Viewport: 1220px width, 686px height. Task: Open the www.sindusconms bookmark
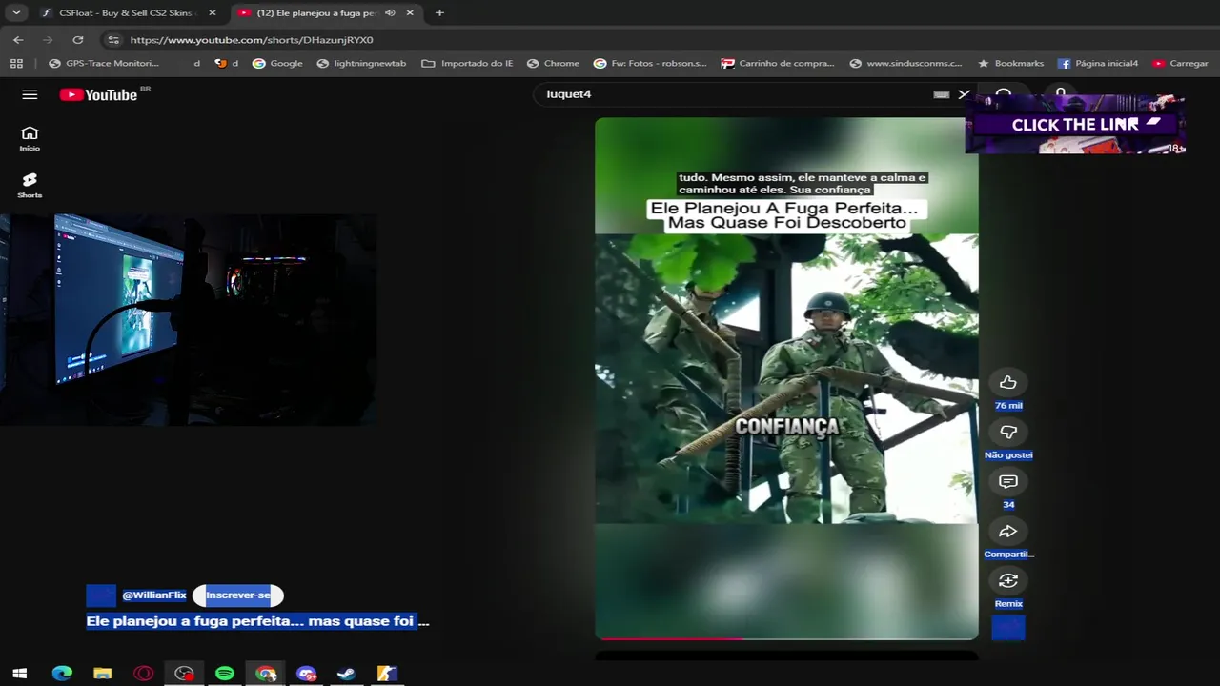906,63
